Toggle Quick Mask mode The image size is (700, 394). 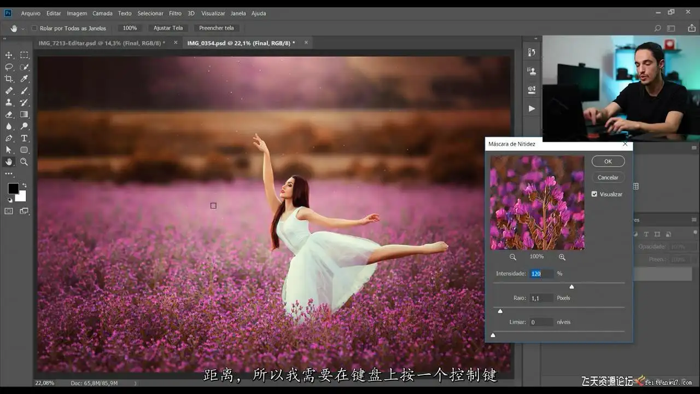point(9,211)
